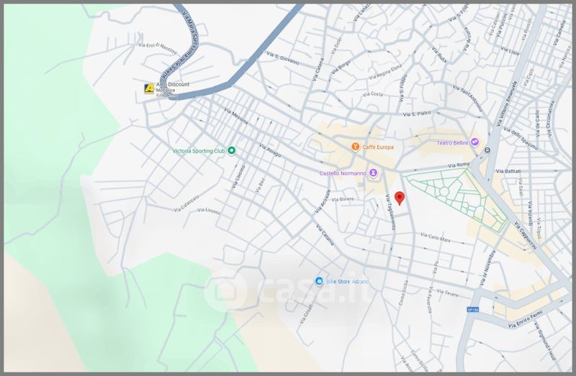Select the Caffè Europa orange icon
This screenshot has height=376, width=576.
point(355,147)
